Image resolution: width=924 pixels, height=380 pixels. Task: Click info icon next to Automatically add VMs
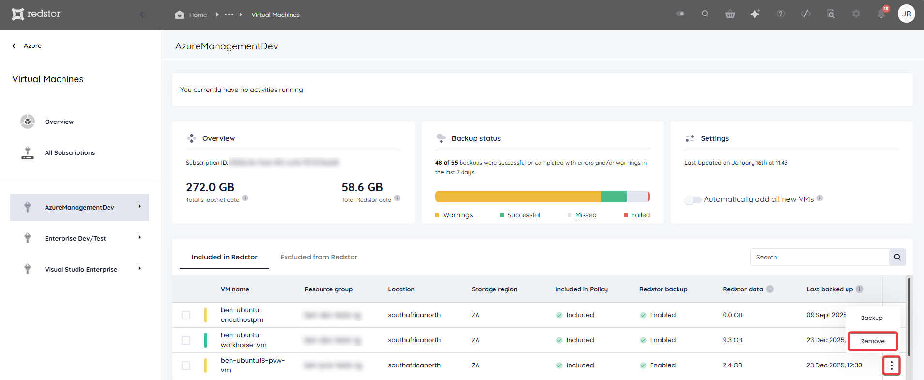(x=820, y=198)
